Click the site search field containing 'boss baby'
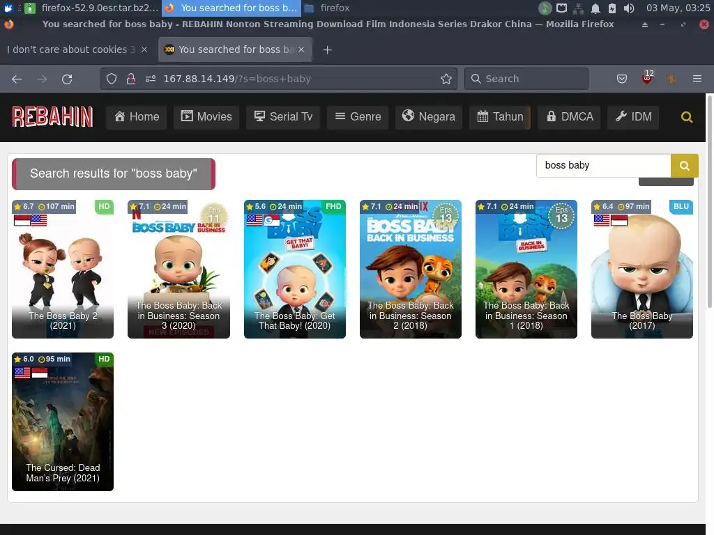The image size is (714, 535). (603, 166)
